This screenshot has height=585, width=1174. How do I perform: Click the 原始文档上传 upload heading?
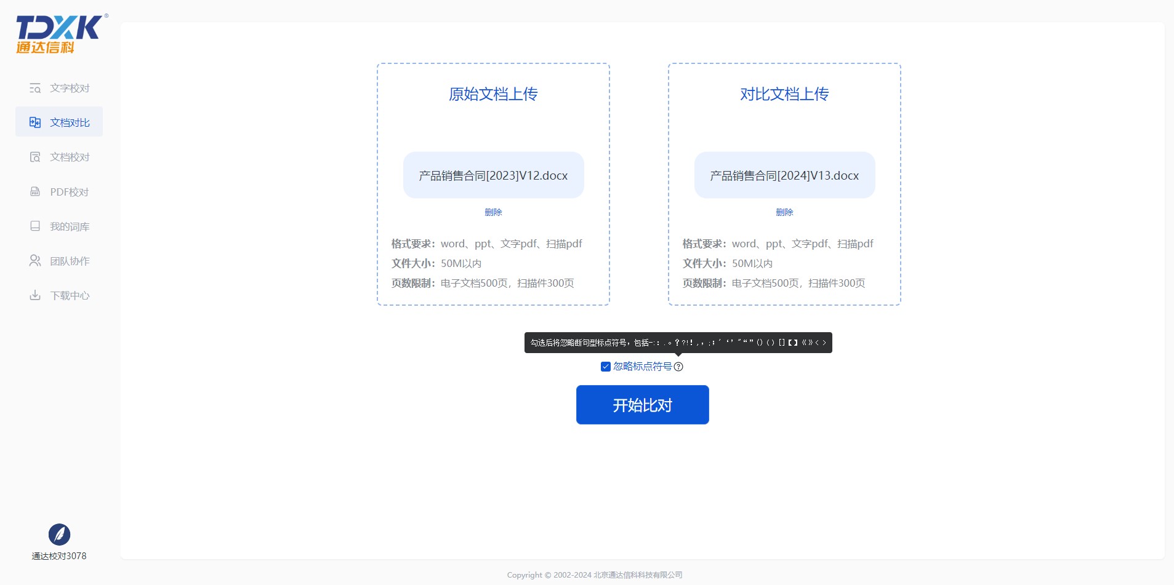(x=493, y=94)
